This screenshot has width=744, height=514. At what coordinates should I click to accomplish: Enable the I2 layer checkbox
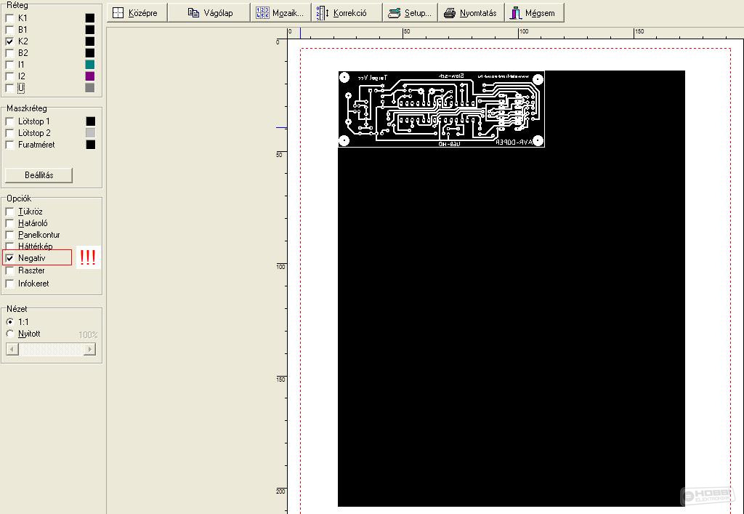click(9, 76)
